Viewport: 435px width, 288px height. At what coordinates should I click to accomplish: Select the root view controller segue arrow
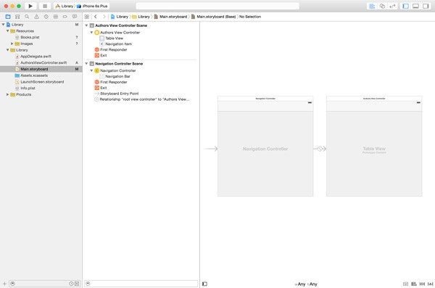click(x=320, y=149)
